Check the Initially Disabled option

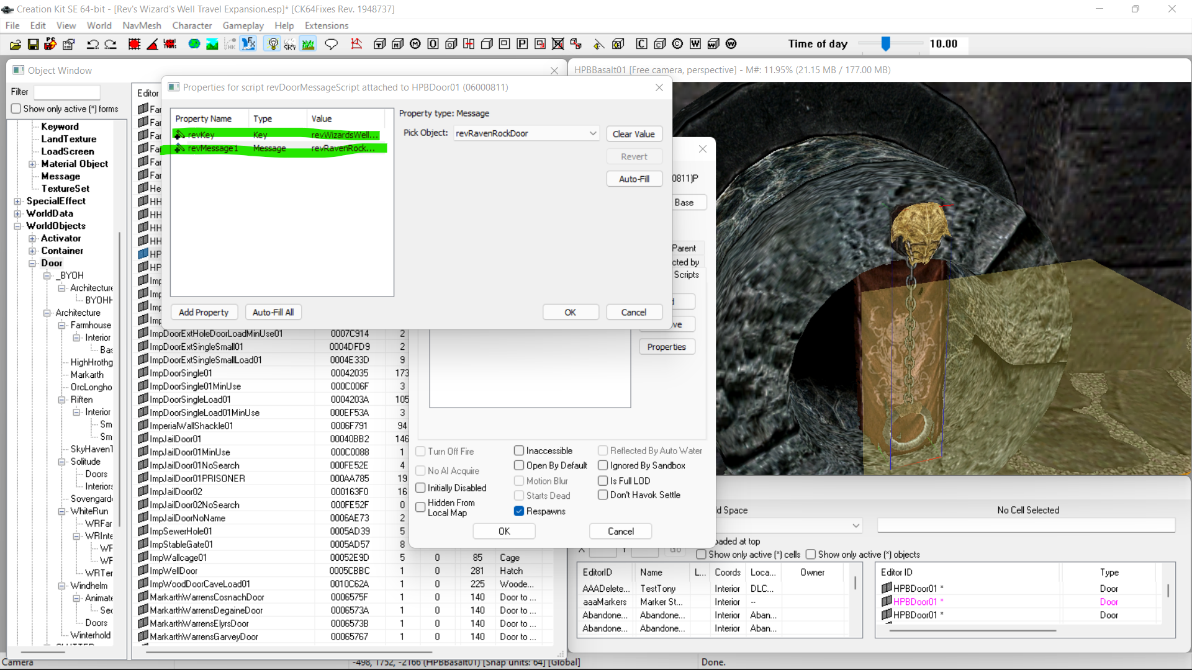pos(420,488)
